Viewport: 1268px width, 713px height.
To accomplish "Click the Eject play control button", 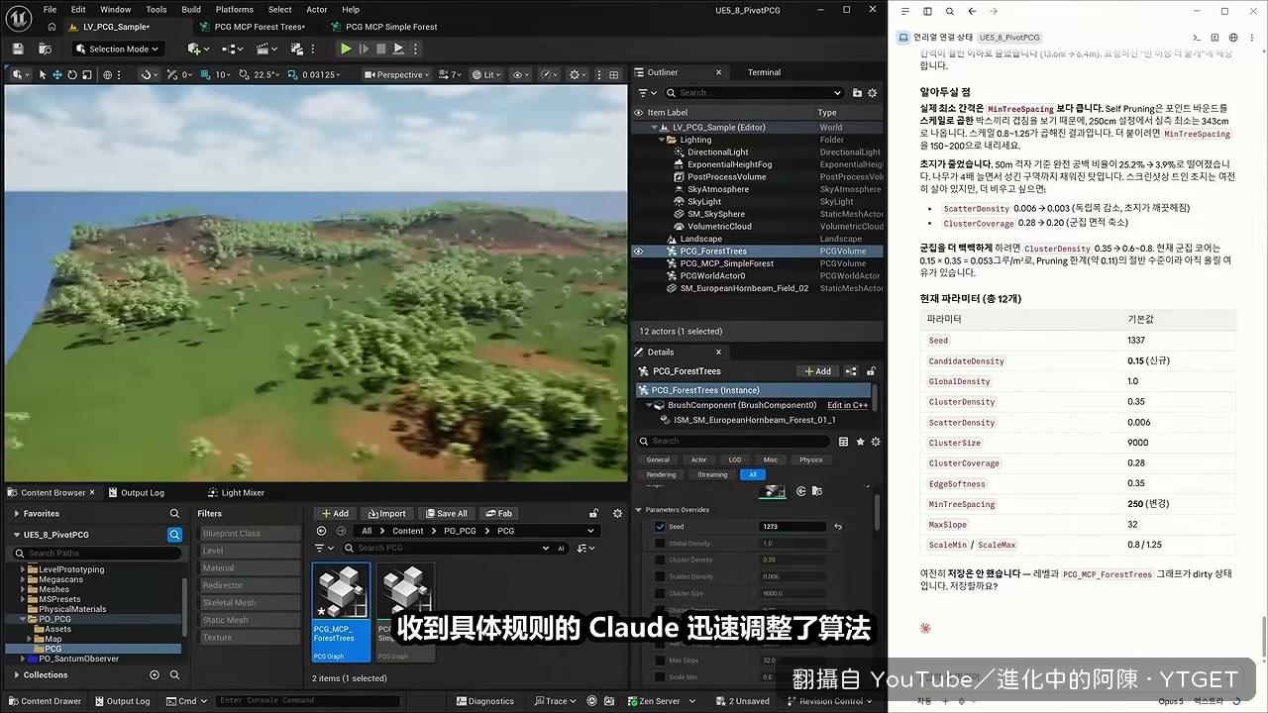I will click(x=398, y=49).
